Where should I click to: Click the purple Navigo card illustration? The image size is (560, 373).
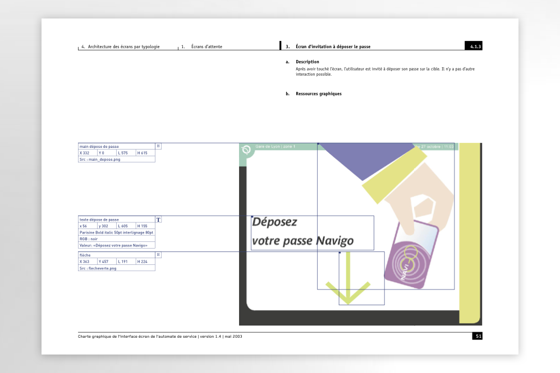coord(411,254)
